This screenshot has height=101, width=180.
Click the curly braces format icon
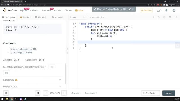pyautogui.click(x=159, y=17)
